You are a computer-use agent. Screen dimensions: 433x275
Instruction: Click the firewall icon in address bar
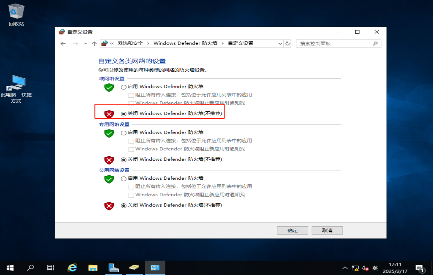[x=104, y=43]
